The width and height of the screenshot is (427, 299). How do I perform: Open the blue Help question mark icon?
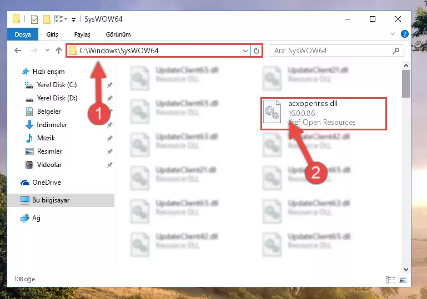404,34
